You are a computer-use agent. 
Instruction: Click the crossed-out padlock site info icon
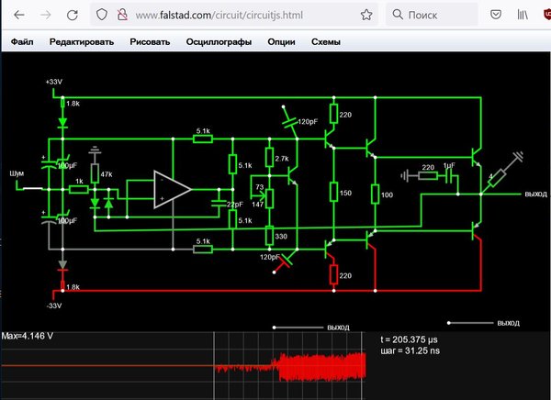coord(122,15)
